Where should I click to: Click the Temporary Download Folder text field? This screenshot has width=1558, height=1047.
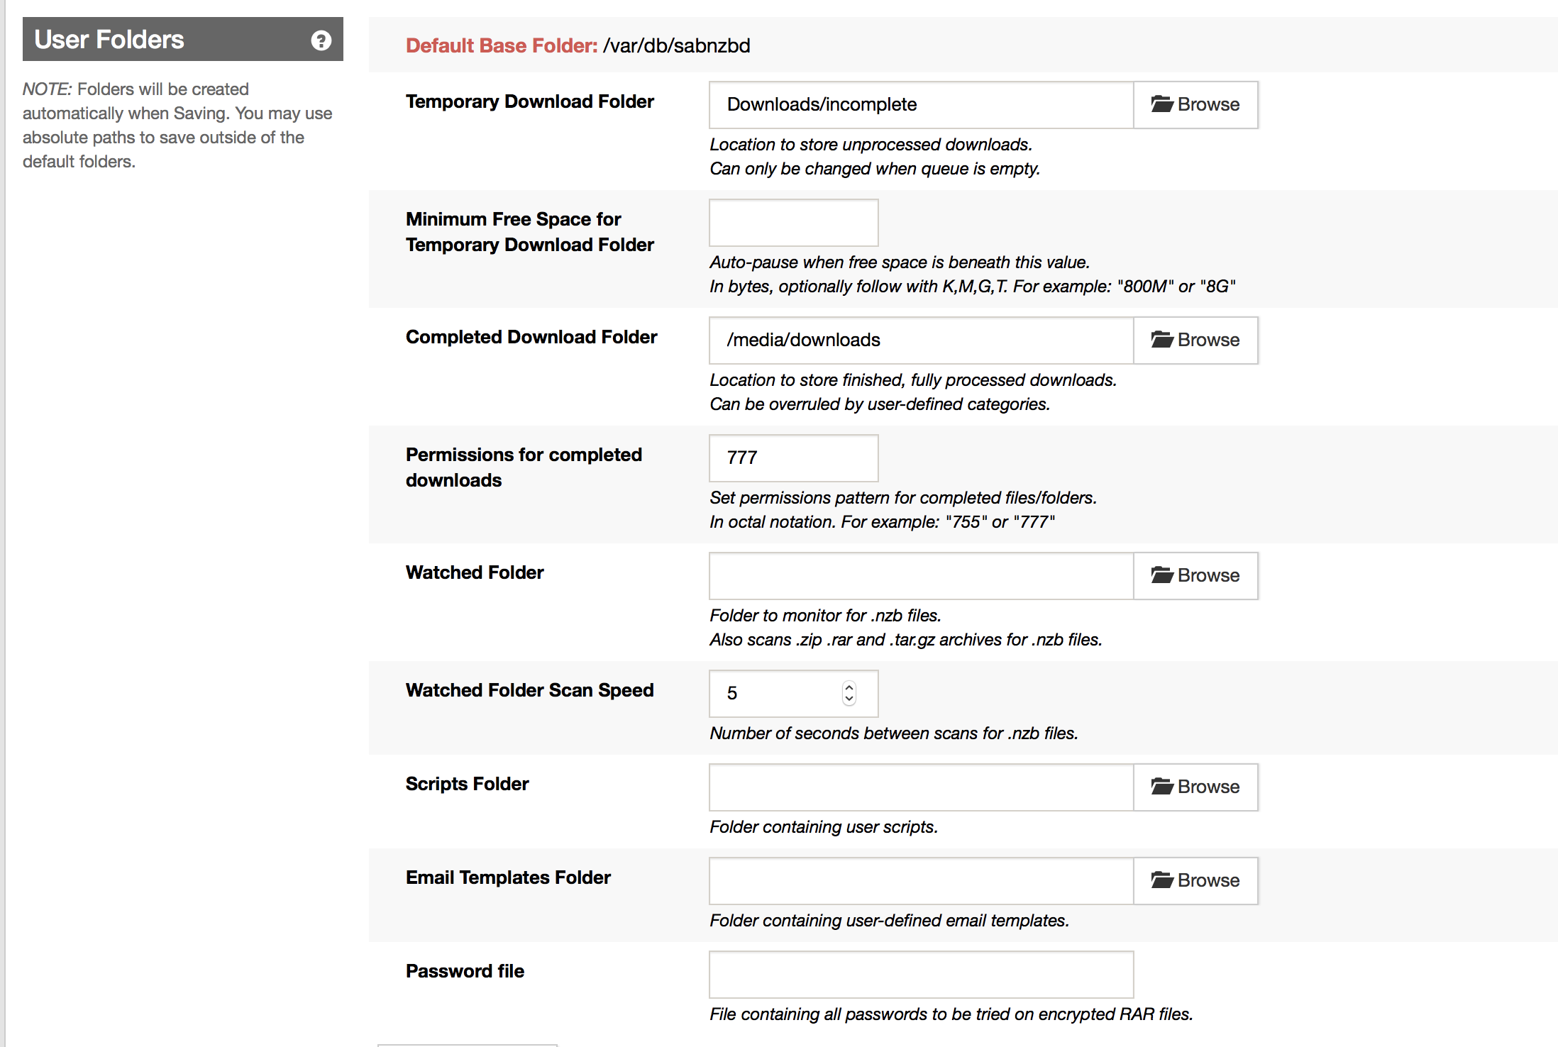point(922,105)
